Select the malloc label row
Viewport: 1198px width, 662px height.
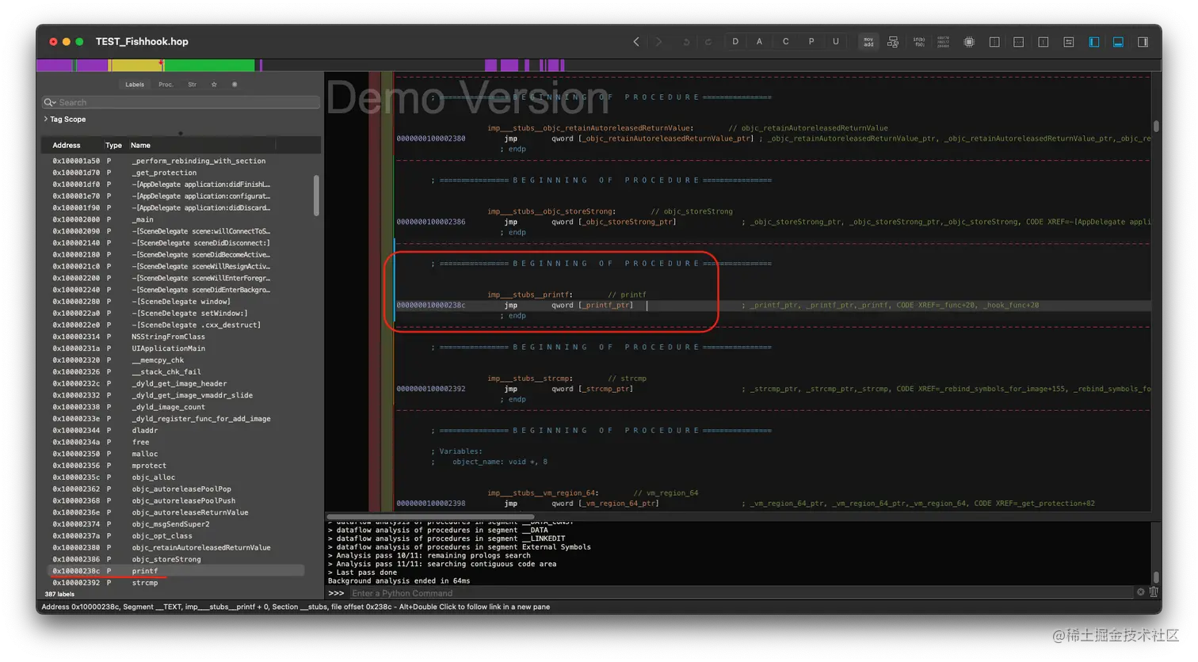[x=177, y=454]
